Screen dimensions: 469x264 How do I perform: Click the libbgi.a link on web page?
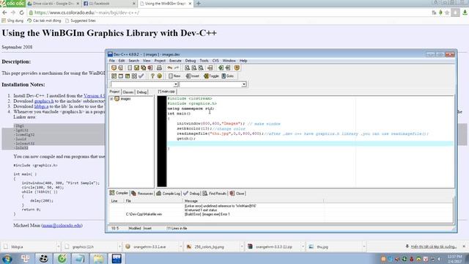[41, 106]
